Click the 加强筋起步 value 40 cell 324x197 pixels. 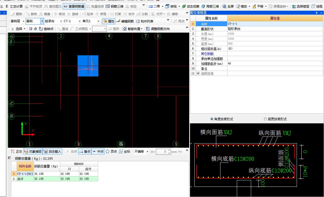275,64
